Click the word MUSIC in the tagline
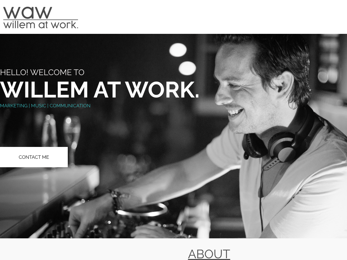 click(x=39, y=106)
